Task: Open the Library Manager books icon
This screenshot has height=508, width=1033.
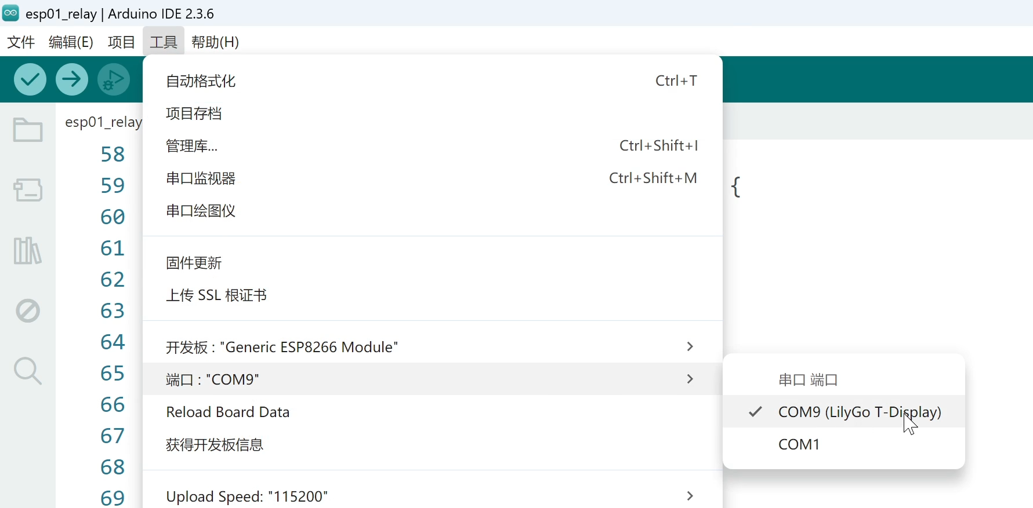Action: [x=27, y=251]
